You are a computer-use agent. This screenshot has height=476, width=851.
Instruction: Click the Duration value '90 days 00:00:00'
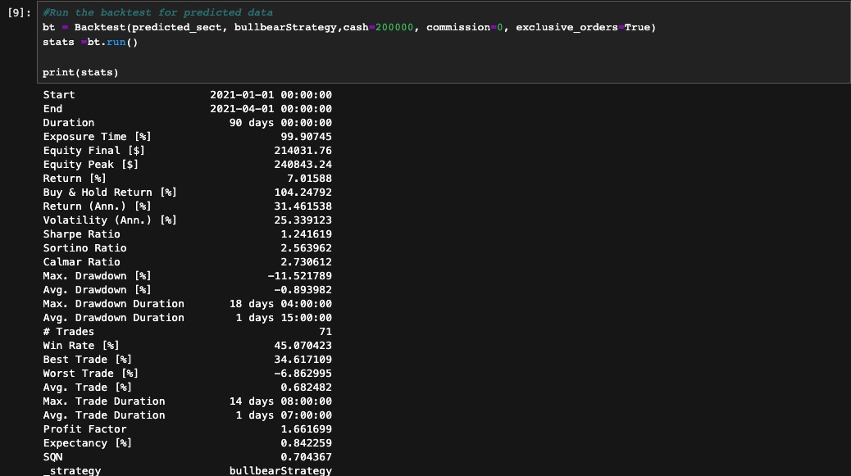coord(280,123)
